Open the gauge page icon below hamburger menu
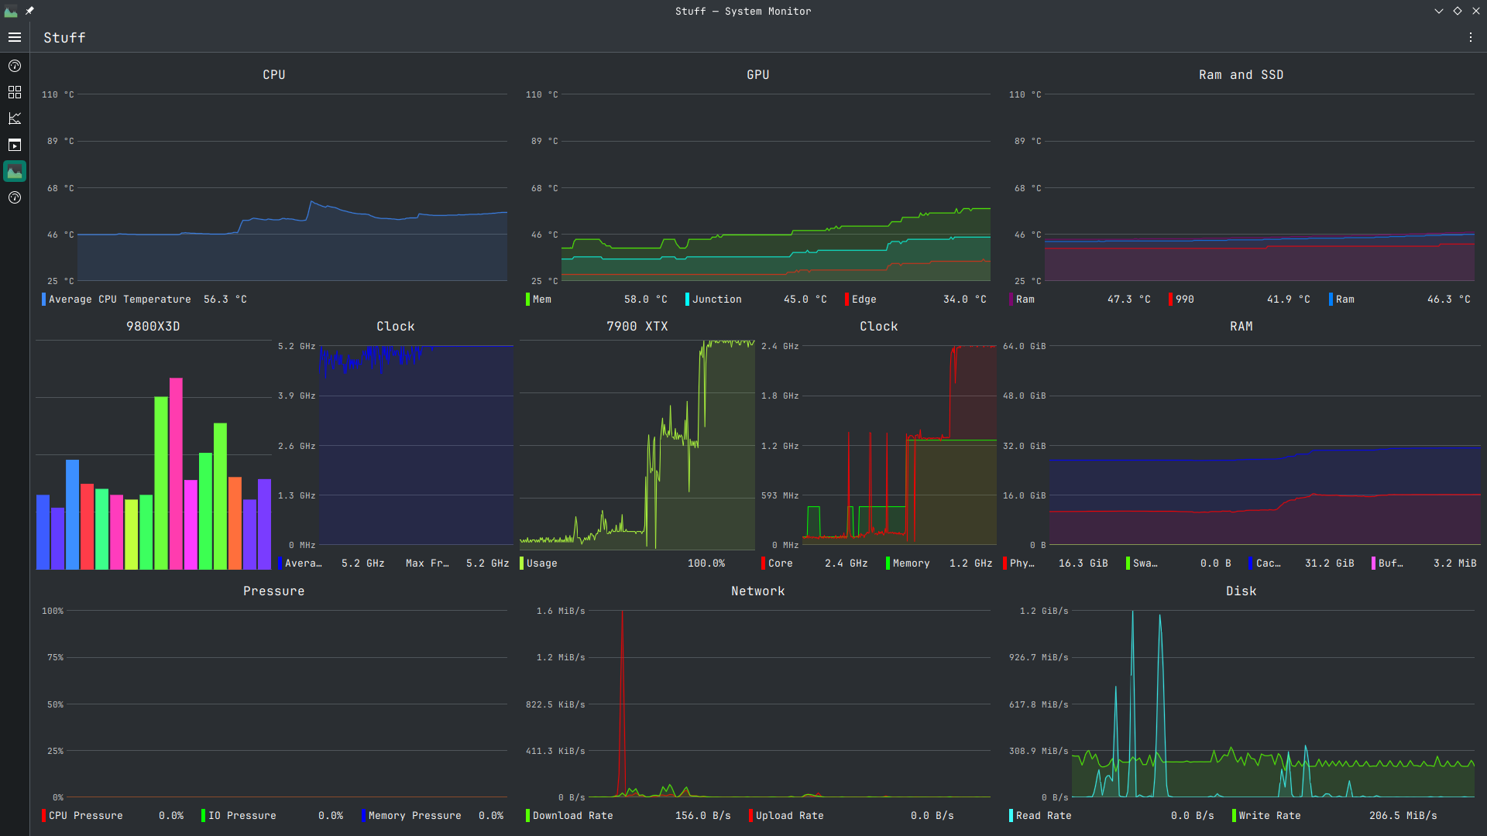 (x=15, y=66)
